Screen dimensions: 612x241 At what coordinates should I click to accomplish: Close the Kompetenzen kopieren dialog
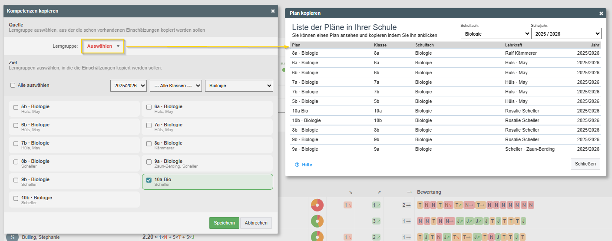point(273,11)
